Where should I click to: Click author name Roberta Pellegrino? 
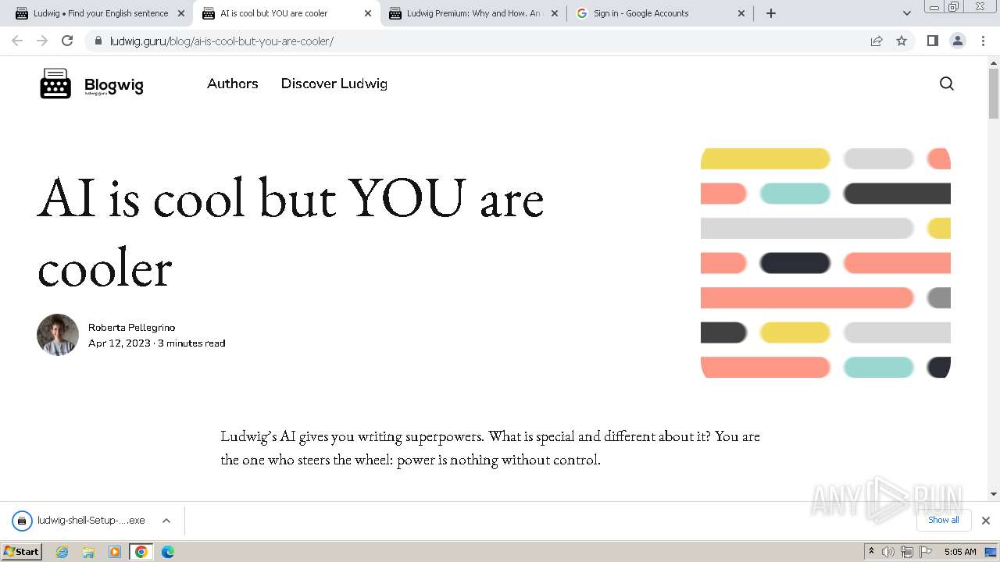tap(131, 328)
